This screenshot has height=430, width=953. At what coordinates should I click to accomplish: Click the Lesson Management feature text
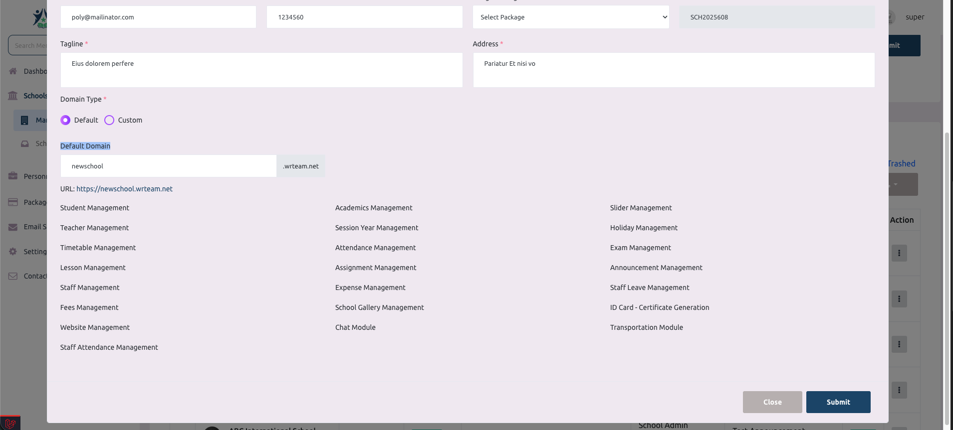[93, 268]
